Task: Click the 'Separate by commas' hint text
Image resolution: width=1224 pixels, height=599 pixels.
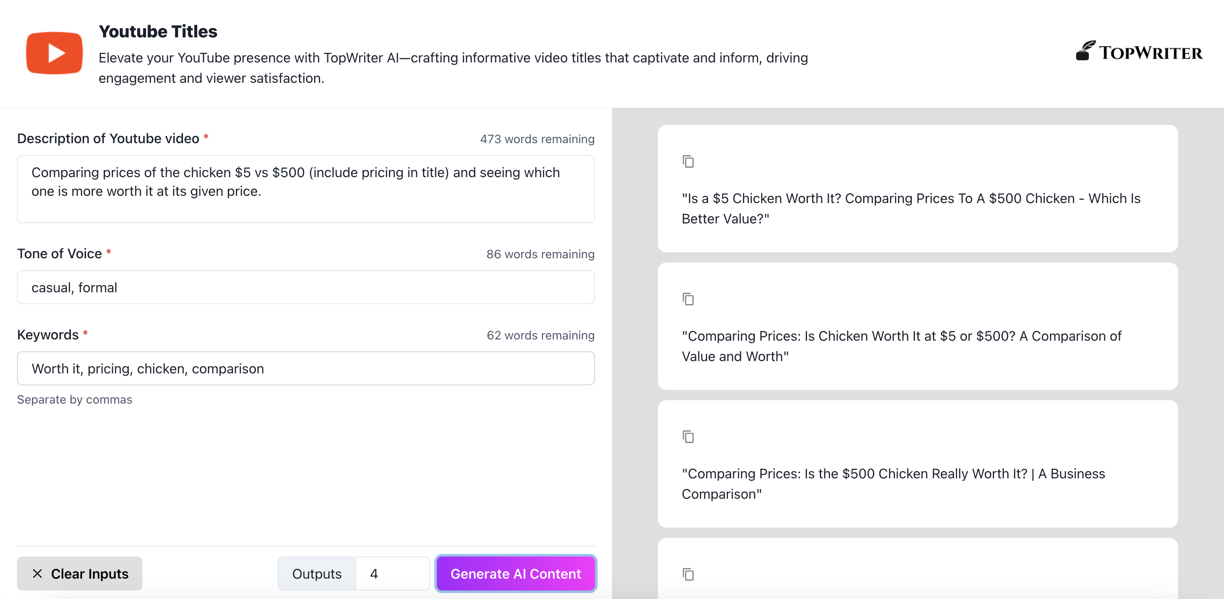Action: [x=75, y=399]
